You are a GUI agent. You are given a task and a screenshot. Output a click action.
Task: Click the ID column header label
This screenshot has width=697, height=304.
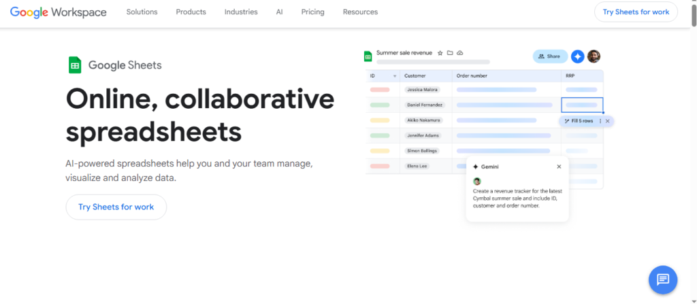[x=372, y=76]
